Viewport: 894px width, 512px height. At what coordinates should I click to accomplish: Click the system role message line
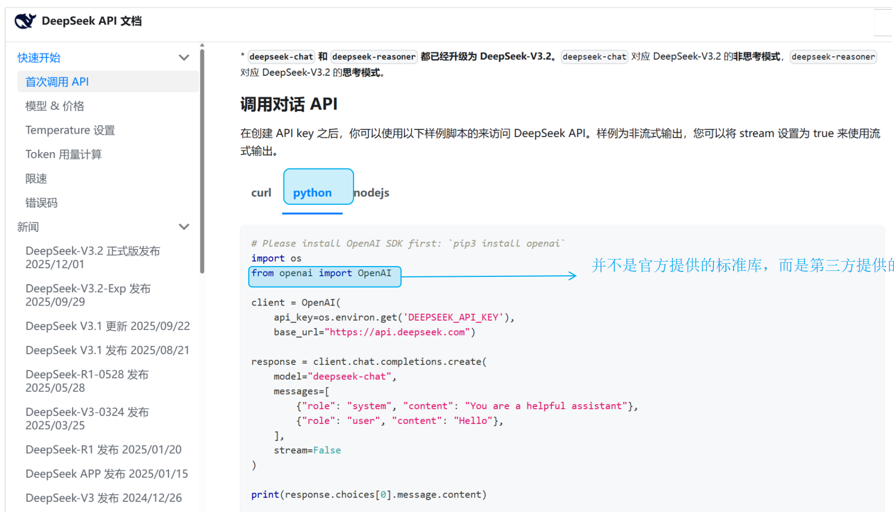tap(467, 406)
